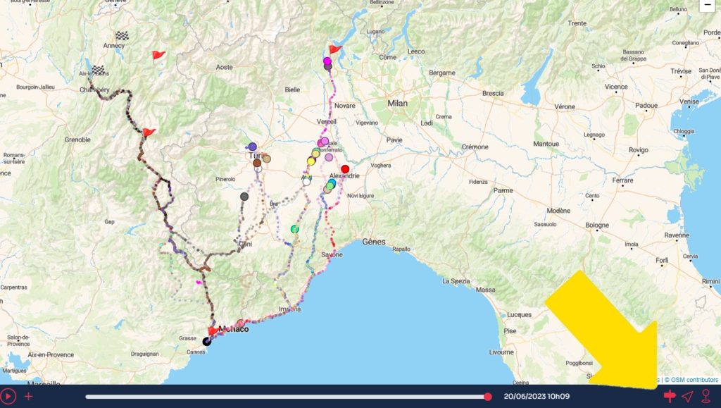The height and width of the screenshot is (408, 721).
Task: Click the checkered finish flag near Annecy
Action: 122,36
